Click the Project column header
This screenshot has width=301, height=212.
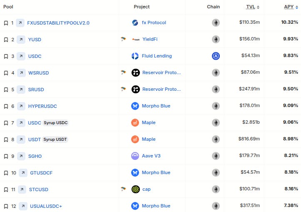pos(142,7)
